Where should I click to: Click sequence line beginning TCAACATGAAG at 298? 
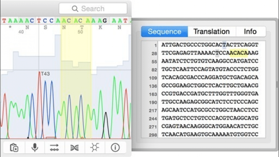coord(210,135)
